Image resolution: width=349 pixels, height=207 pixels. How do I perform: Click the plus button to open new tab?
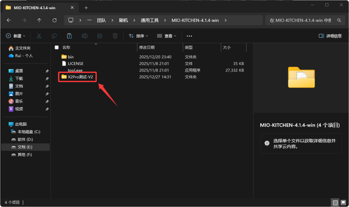coord(86,7)
